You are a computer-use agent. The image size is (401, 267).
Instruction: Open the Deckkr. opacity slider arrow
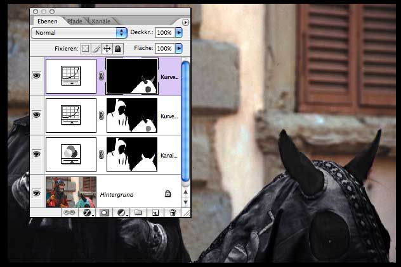(179, 33)
